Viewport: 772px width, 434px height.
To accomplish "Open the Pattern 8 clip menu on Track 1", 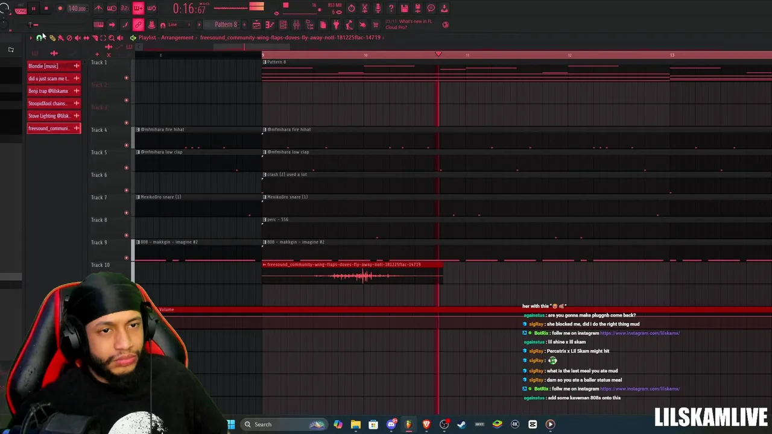I will 264,62.
